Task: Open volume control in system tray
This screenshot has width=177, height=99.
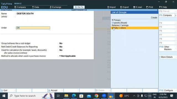Action: pos(150,96)
